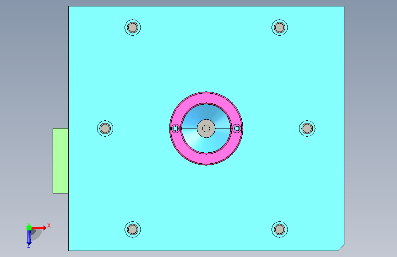Select the green block beside the plate
397x257 pixels.
60,161
